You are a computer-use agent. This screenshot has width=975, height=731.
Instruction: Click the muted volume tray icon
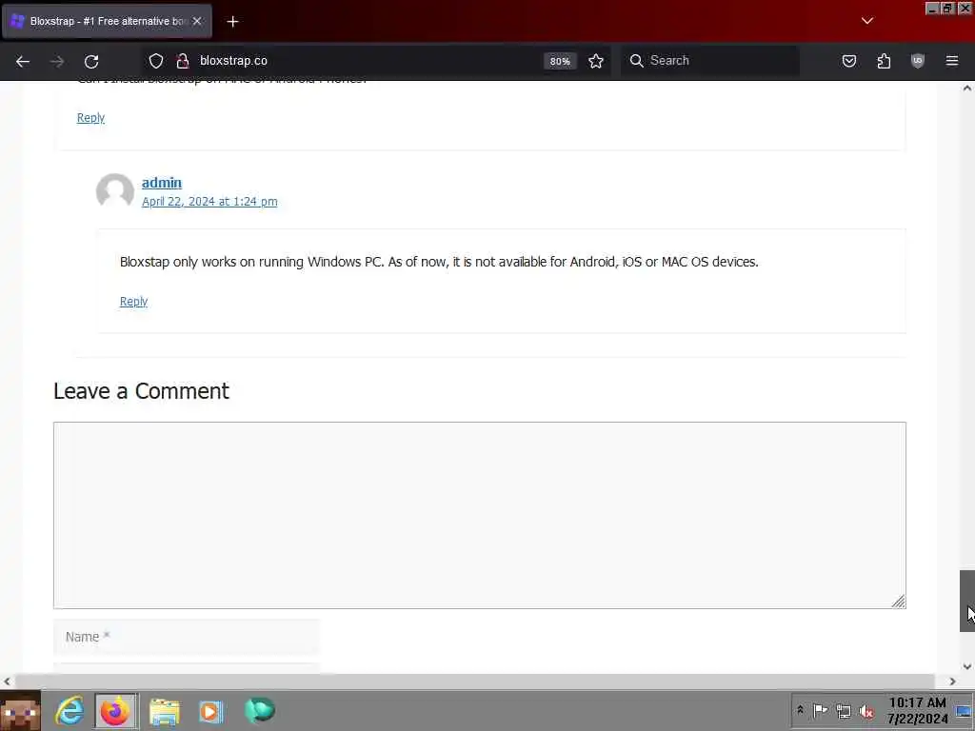[866, 711]
